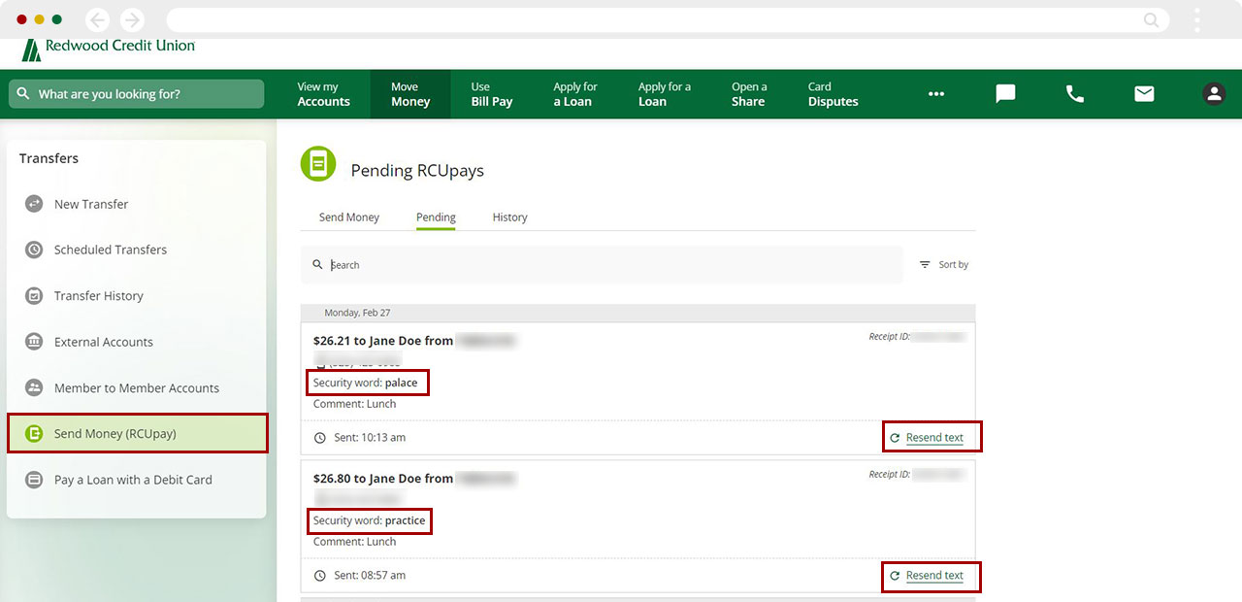Viewport: 1242px width, 602px height.
Task: Click the External Accounts bank icon
Action: click(34, 342)
